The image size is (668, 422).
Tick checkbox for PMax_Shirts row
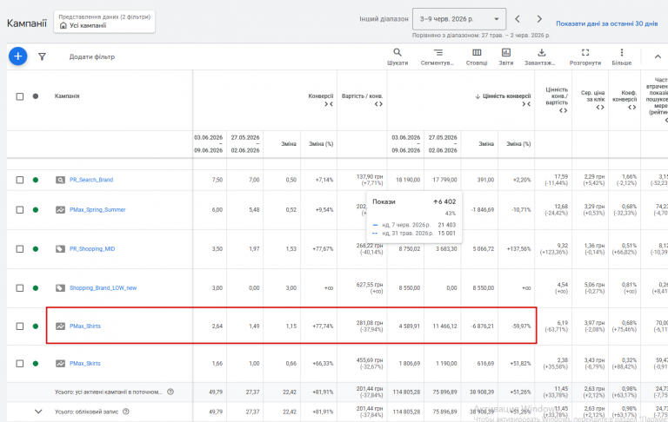(x=20, y=326)
